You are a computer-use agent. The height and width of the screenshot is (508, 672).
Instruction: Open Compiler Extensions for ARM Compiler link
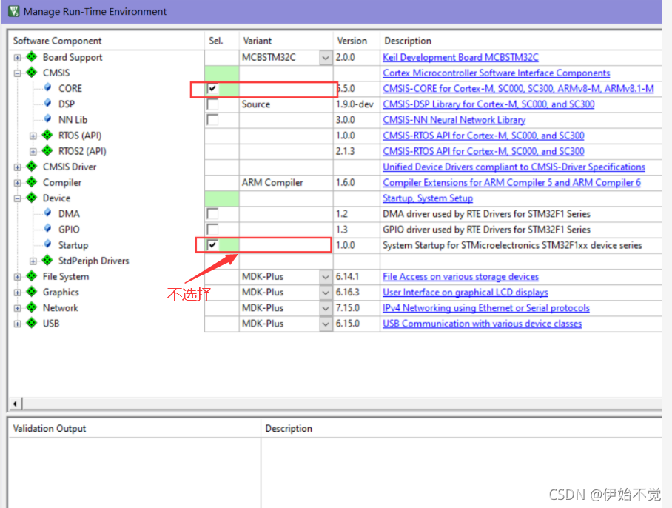[511, 183]
